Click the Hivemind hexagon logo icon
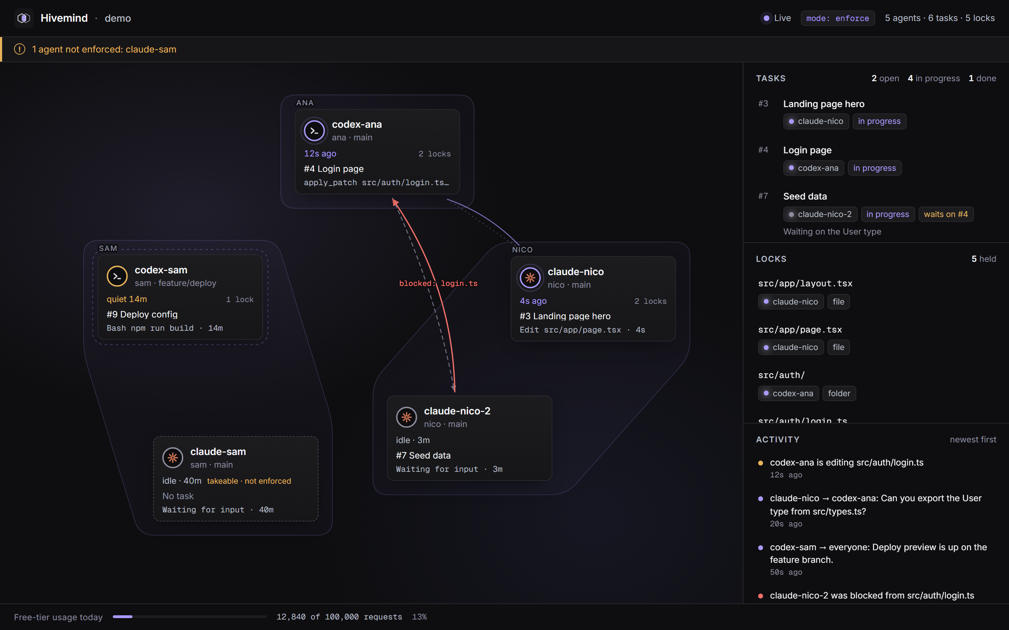 (x=24, y=18)
